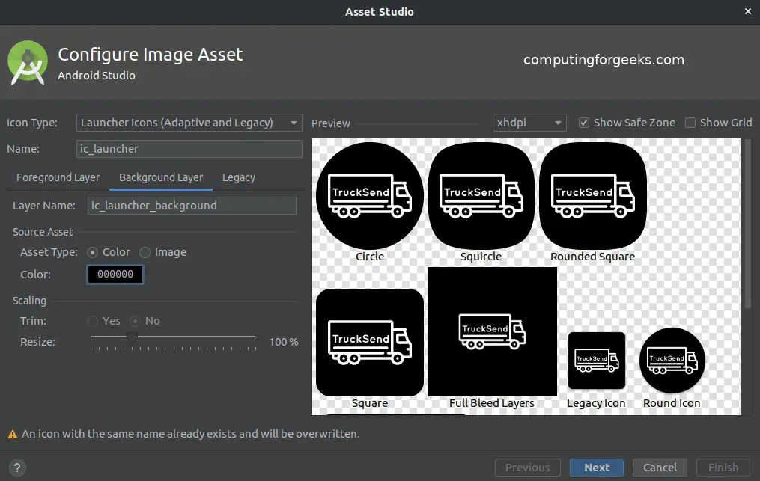The width and height of the screenshot is (760, 481).
Task: Click the Squircle caption text
Action: coord(481,257)
